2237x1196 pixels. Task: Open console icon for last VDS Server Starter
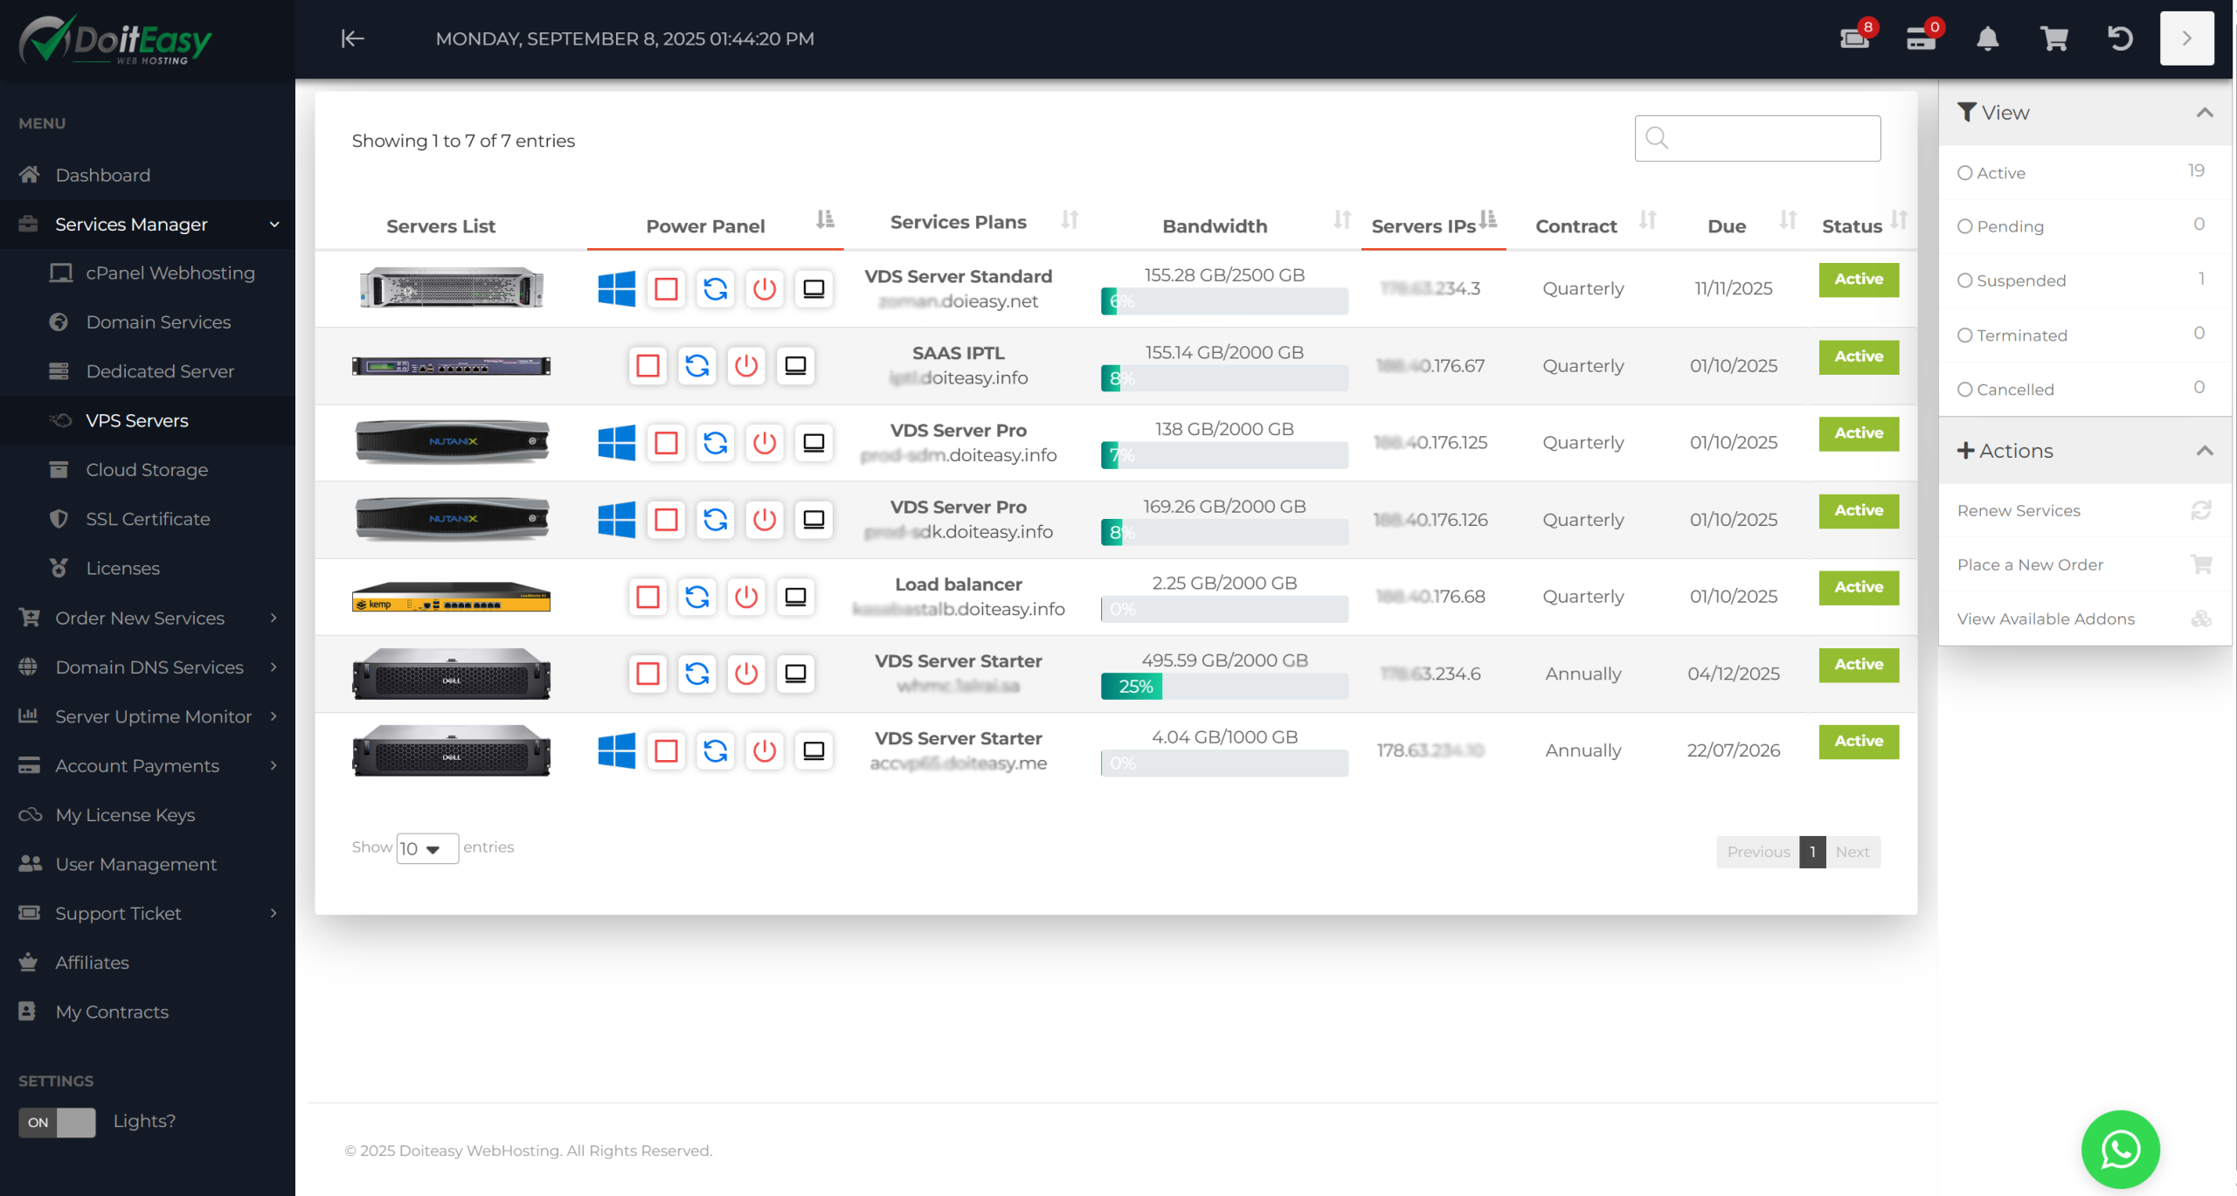[x=813, y=750]
